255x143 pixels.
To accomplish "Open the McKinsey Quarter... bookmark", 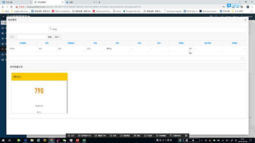I will [x=208, y=11].
